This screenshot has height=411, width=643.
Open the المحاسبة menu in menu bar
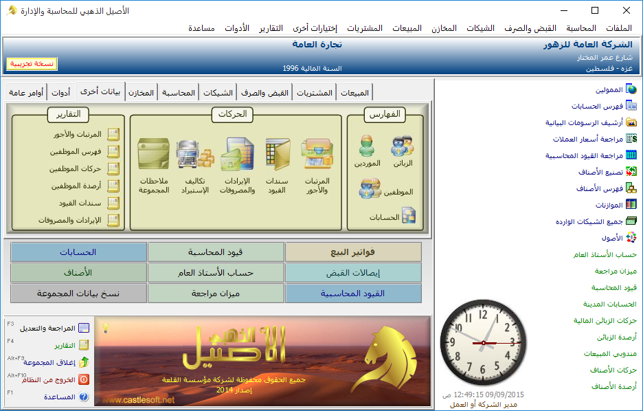581,28
